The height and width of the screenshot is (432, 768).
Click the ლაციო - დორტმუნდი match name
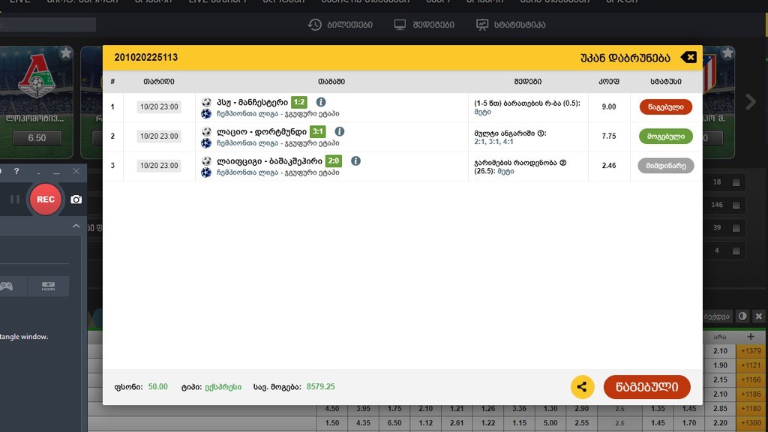tap(262, 132)
